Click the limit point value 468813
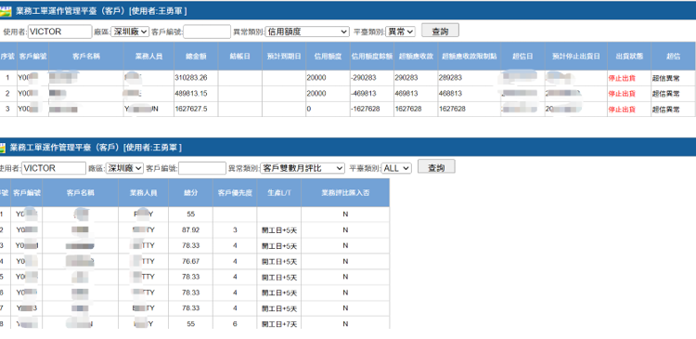Viewport: 696px width, 339px height. click(x=450, y=94)
